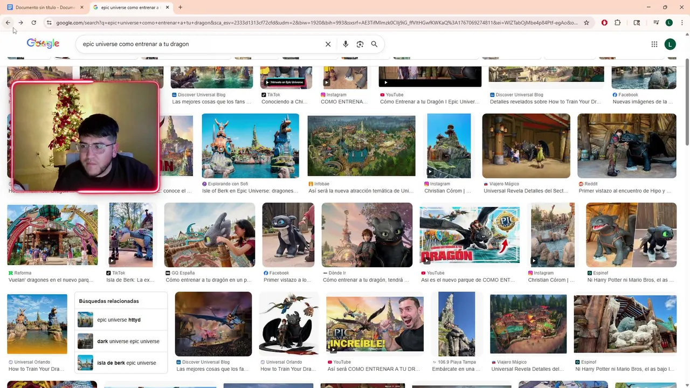Screen dimensions: 690x388
Task: Reload the current page
Action: coord(33,23)
